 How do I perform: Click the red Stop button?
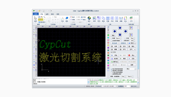(x=132, y=55)
